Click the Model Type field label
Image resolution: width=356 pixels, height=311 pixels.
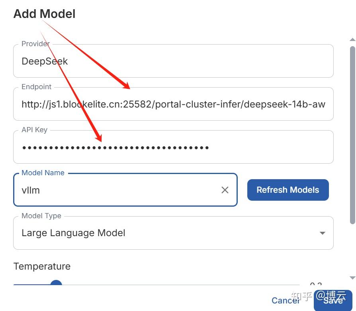click(41, 216)
